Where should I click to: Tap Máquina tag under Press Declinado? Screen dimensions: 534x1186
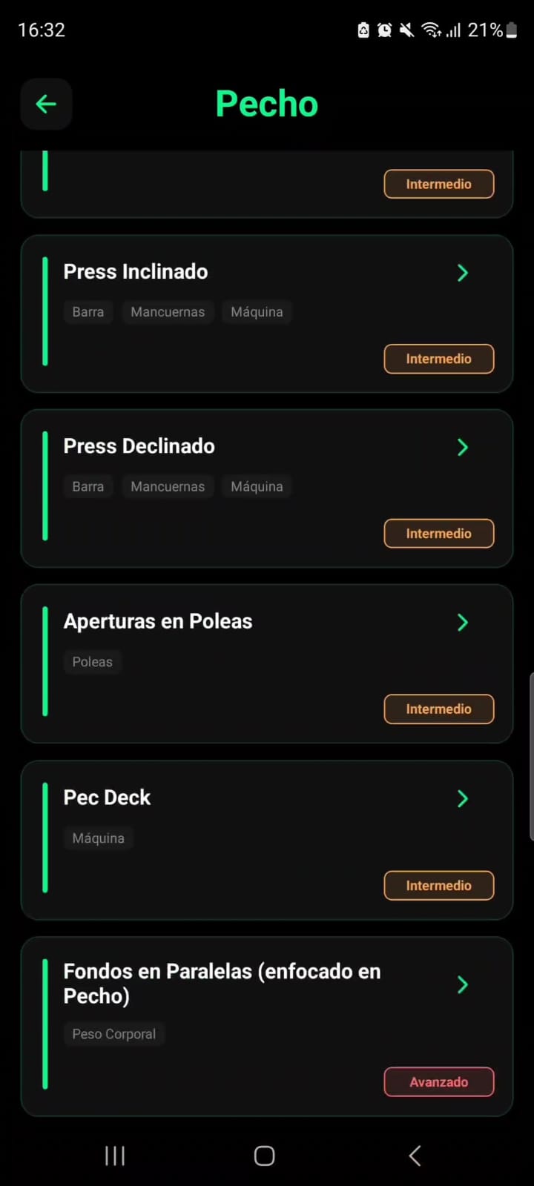pos(257,487)
